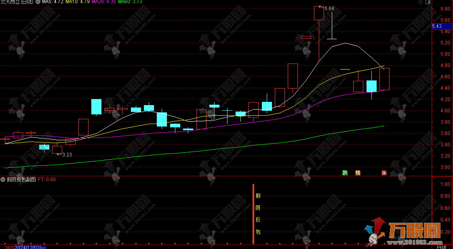
Task: Click the diamond icon at top right
Action: coord(420,2)
